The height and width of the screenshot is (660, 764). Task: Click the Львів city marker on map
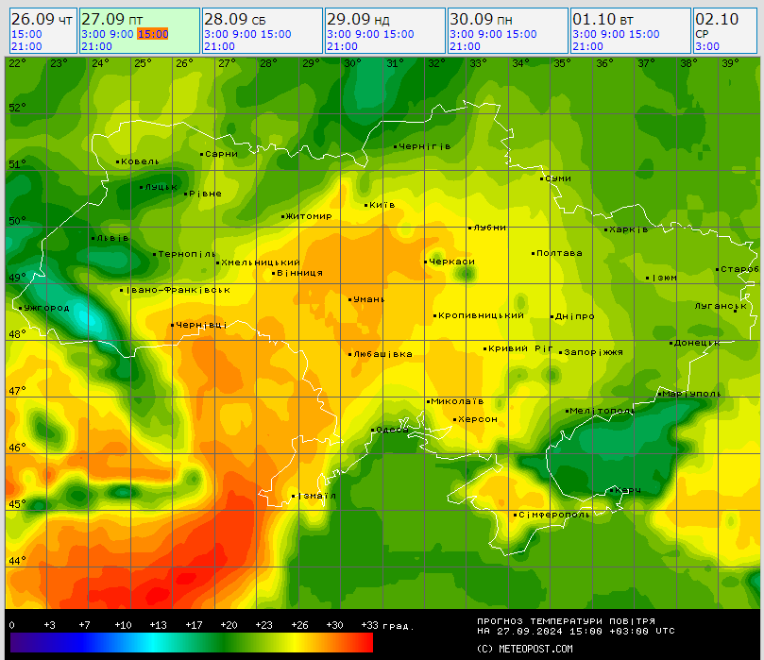click(x=92, y=238)
